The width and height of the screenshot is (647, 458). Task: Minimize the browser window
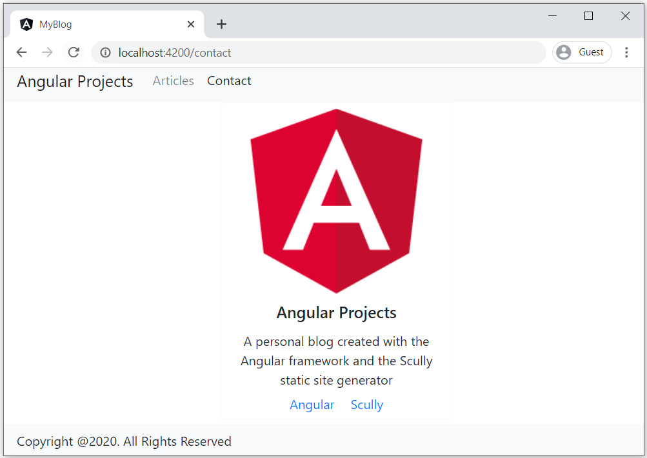(x=553, y=16)
